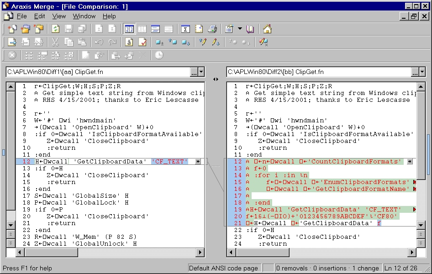Toggle the two-way vertical layout view
Screen dimensions: 432x274
pos(129,29)
